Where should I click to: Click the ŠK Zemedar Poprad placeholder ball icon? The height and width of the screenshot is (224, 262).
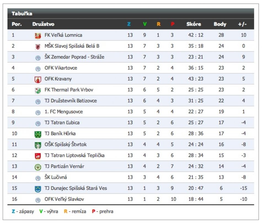click(x=38, y=58)
